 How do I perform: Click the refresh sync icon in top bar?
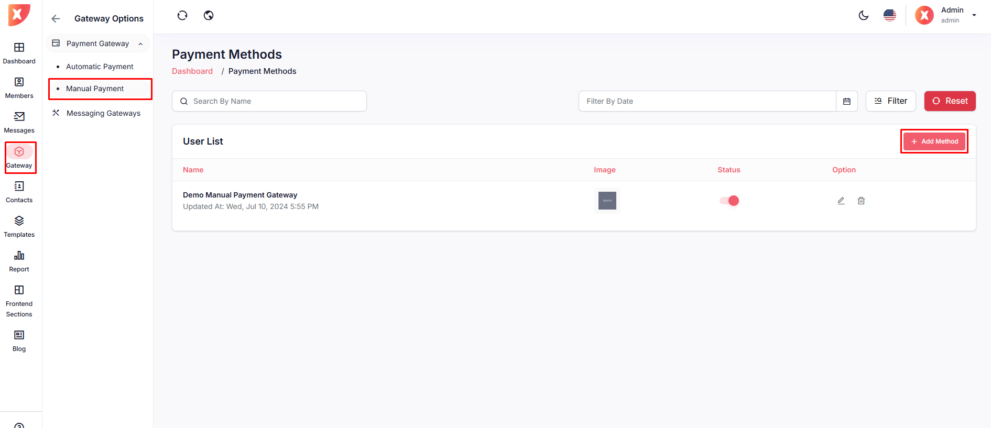[x=182, y=16]
